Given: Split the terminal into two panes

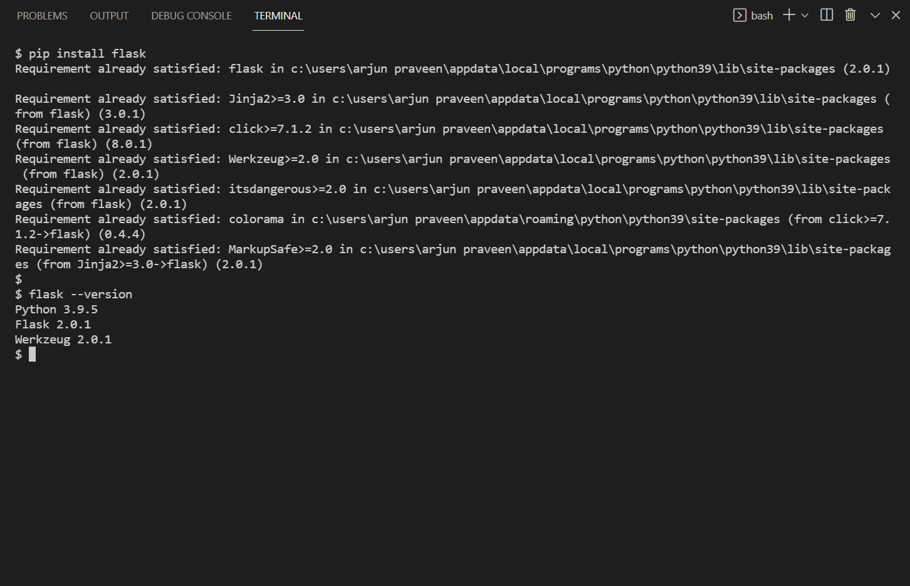Looking at the screenshot, I should click(826, 14).
